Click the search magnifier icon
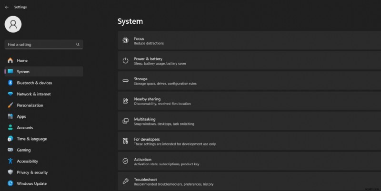 click(x=78, y=44)
